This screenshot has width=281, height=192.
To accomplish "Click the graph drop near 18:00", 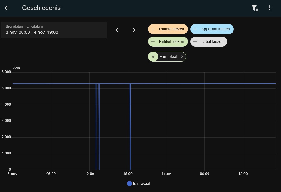I will [x=130, y=127].
